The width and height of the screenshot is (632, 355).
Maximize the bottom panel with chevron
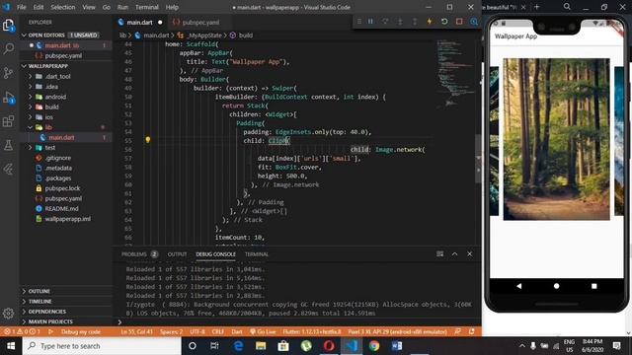click(454, 254)
